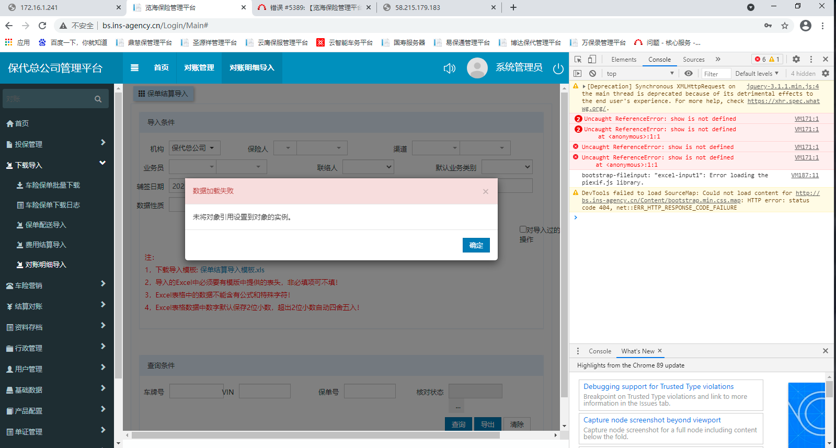Click the browser back arrow

point(9,26)
